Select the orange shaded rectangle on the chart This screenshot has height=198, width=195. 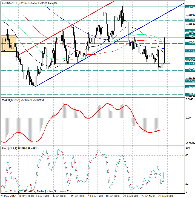[x=8, y=44]
